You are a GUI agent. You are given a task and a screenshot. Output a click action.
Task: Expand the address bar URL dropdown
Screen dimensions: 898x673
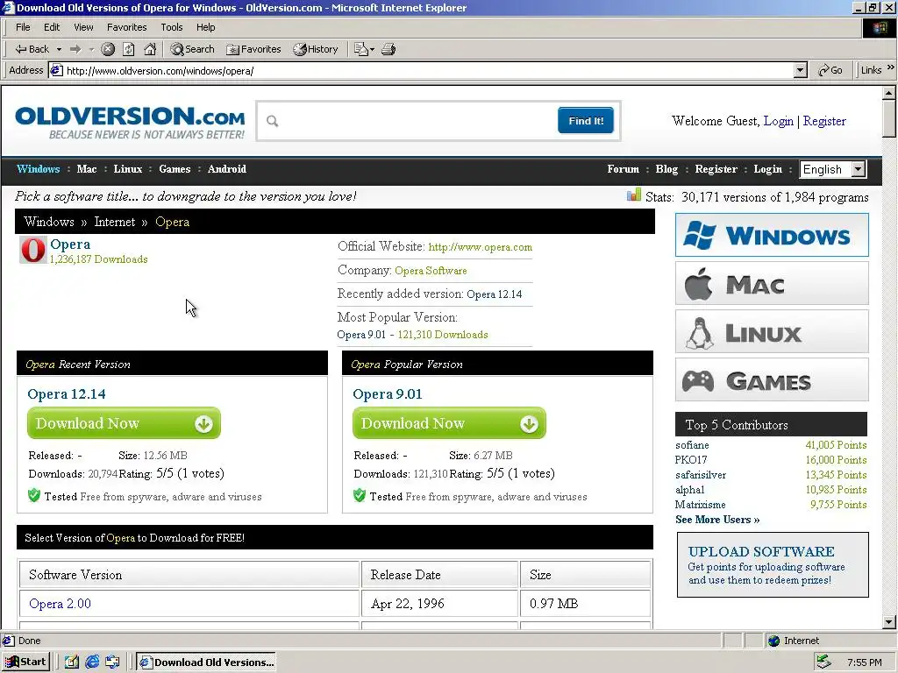point(801,70)
